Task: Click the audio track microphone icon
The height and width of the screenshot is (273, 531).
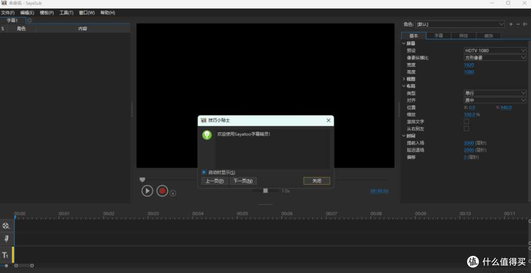Action: (x=6, y=239)
